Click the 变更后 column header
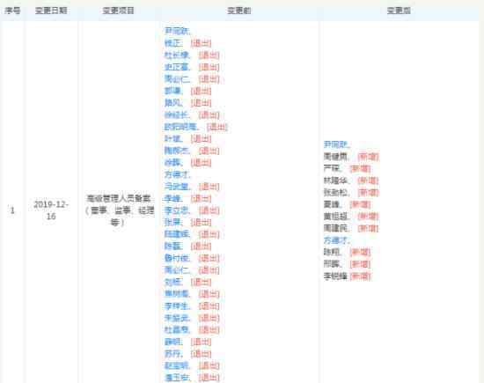This screenshot has width=484, height=383. click(x=399, y=11)
